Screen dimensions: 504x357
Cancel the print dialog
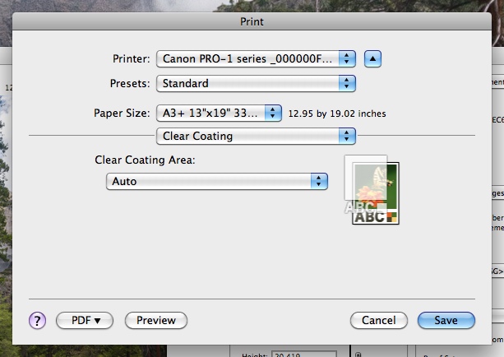tap(379, 321)
